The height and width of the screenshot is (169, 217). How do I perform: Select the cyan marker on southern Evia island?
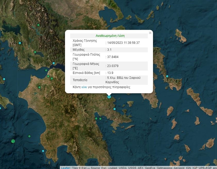(167, 76)
